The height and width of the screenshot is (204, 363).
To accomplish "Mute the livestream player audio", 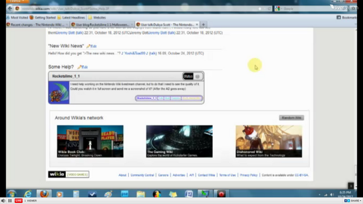I will 3,201.
